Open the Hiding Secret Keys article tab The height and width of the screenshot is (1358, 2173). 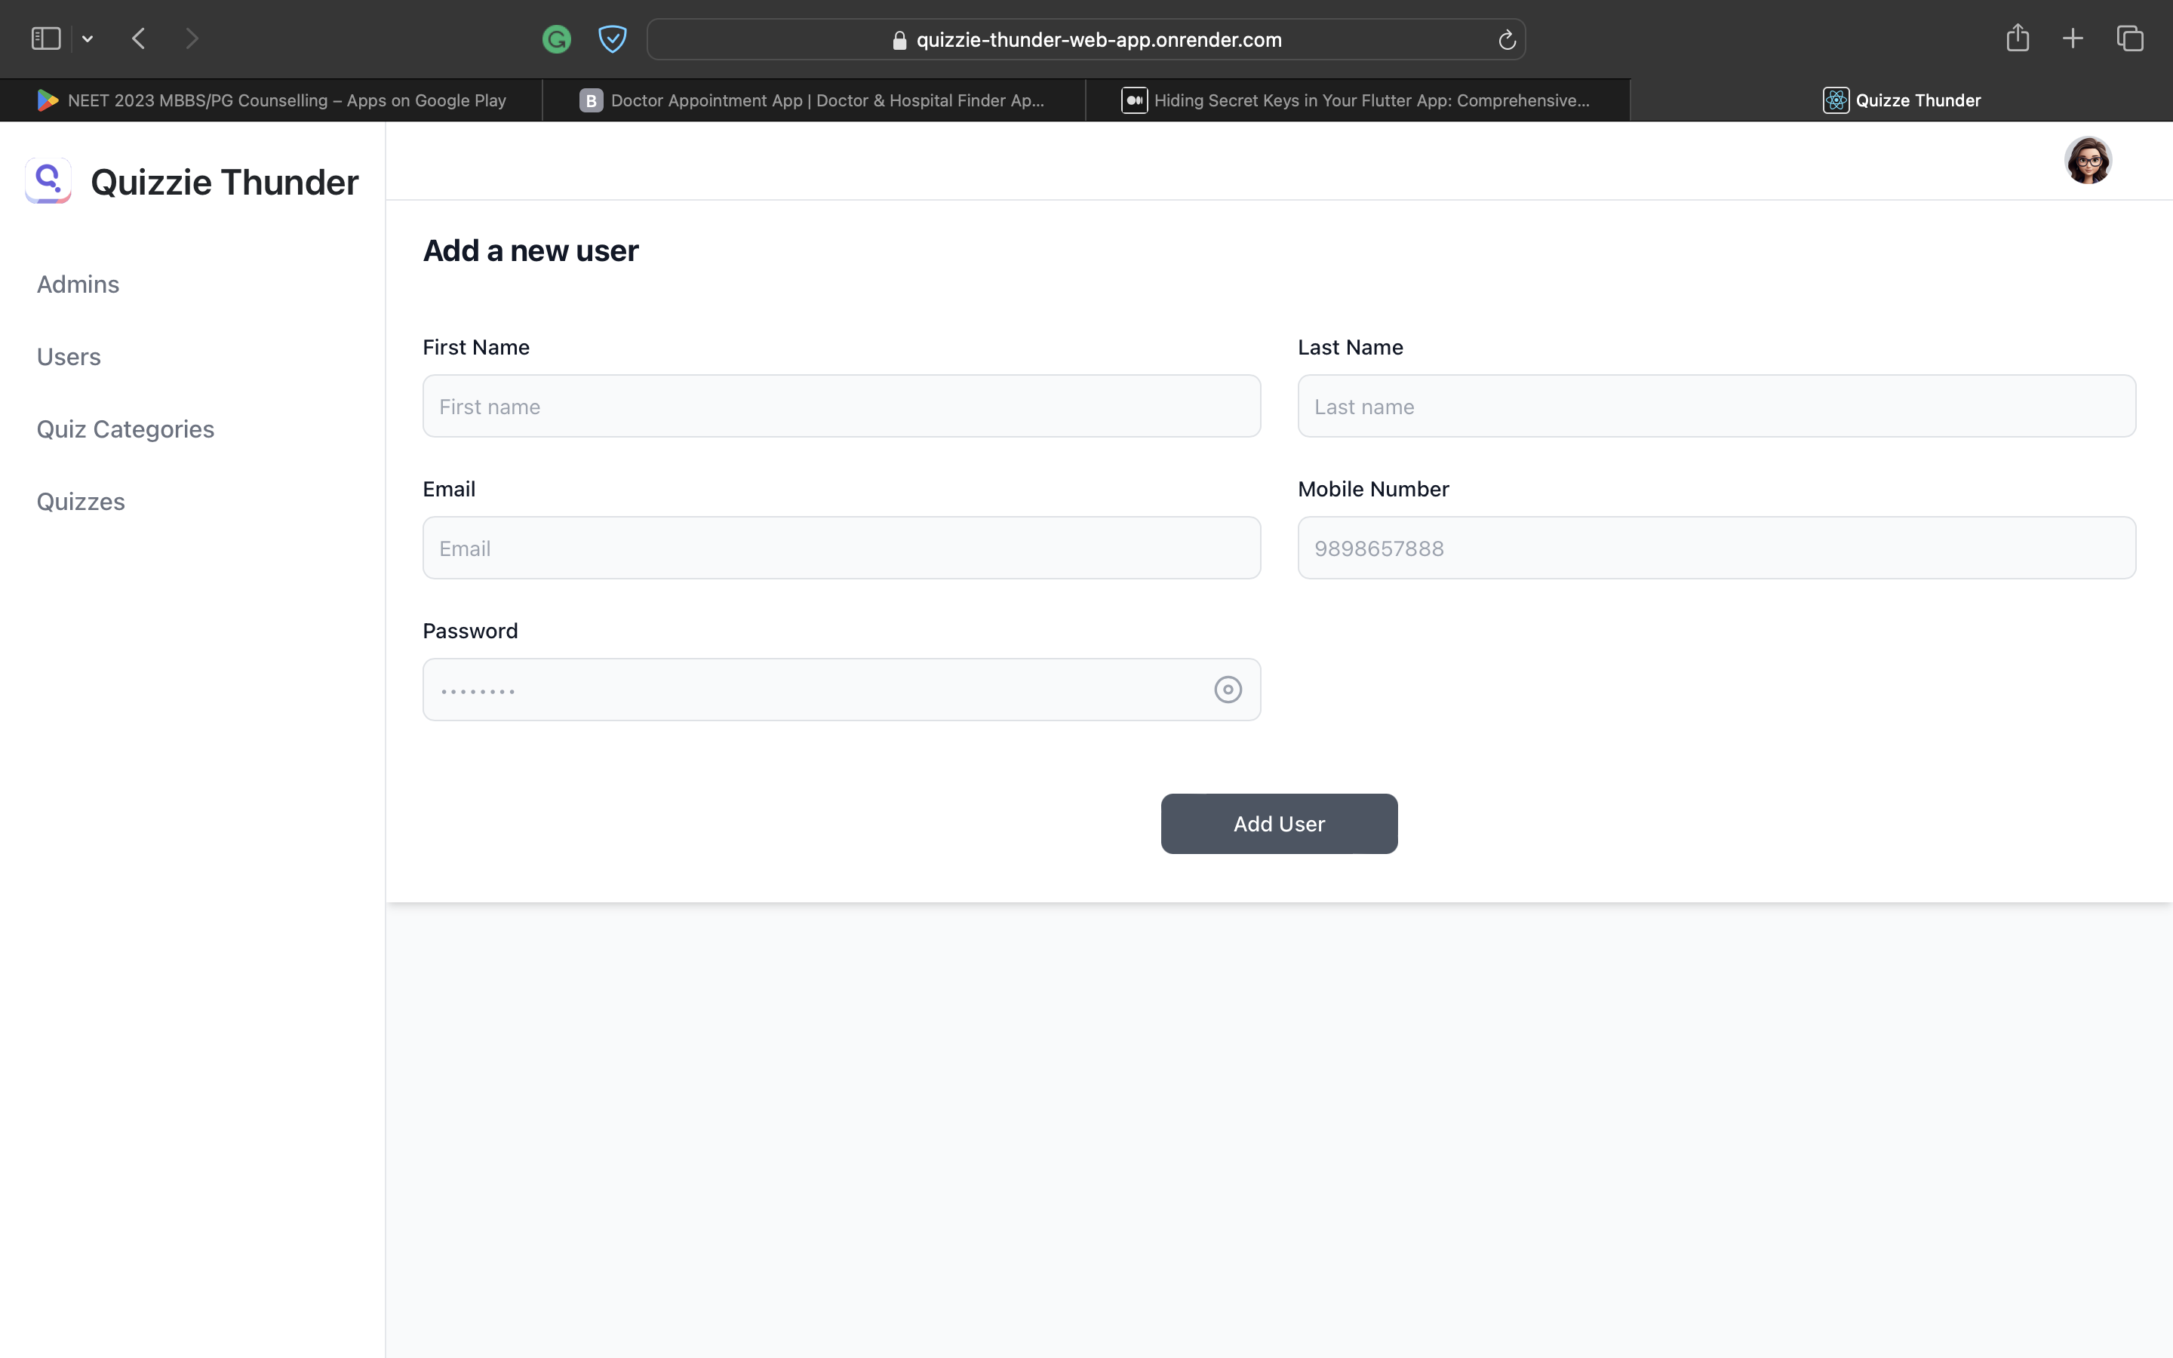click(x=1356, y=100)
